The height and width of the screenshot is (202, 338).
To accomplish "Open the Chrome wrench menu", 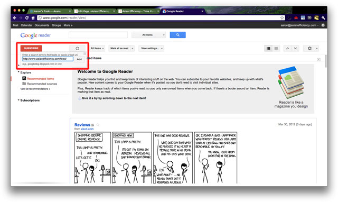I will pyautogui.click(x=323, y=18).
